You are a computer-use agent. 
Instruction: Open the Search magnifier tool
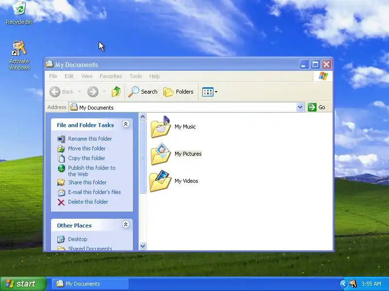click(143, 92)
